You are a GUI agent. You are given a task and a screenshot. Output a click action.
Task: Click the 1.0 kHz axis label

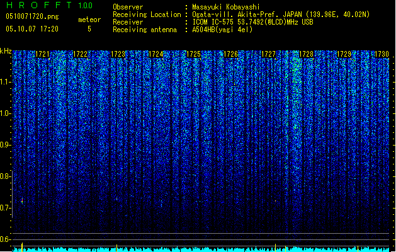click(x=5, y=113)
